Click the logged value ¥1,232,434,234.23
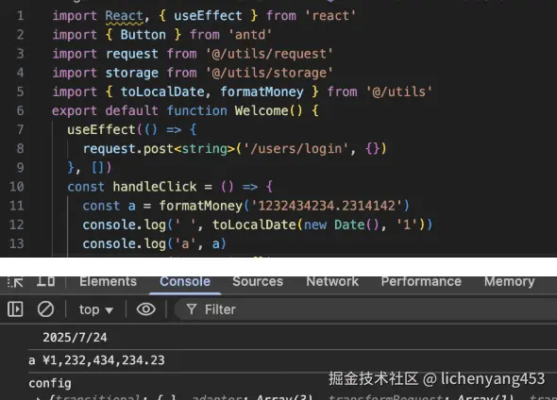This screenshot has height=400, width=557. (x=104, y=360)
